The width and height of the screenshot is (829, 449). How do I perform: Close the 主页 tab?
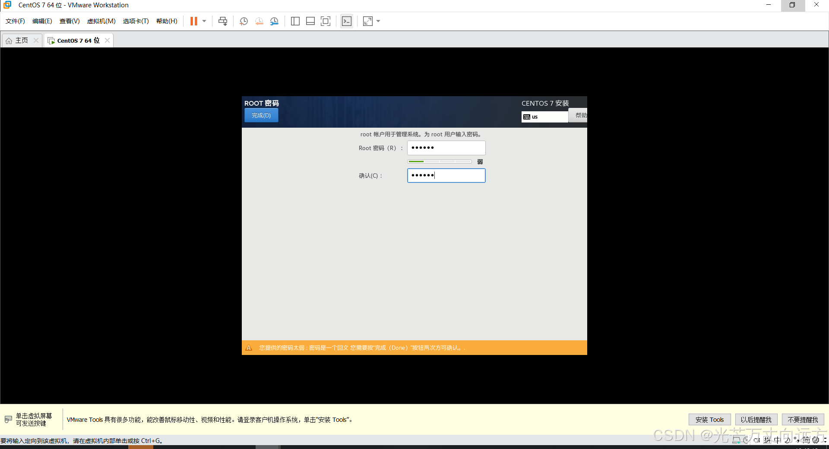pyautogui.click(x=36, y=41)
